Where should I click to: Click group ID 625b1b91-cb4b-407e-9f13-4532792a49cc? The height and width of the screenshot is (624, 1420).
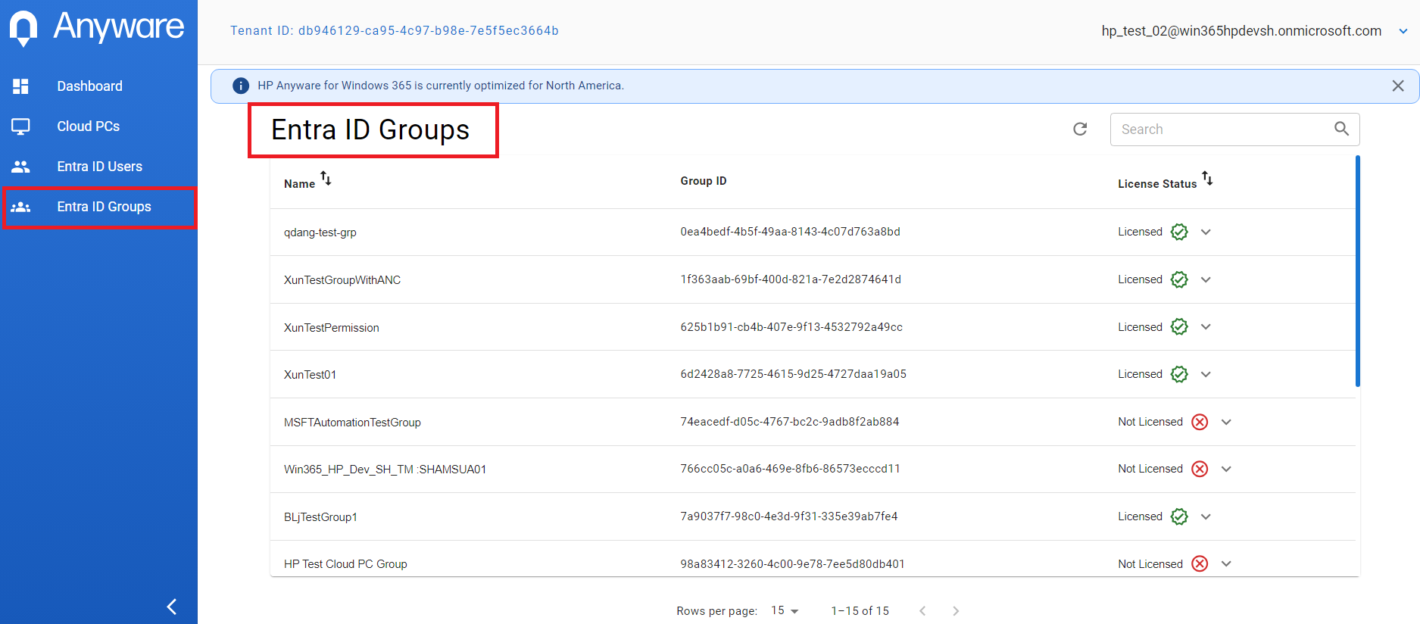click(791, 327)
